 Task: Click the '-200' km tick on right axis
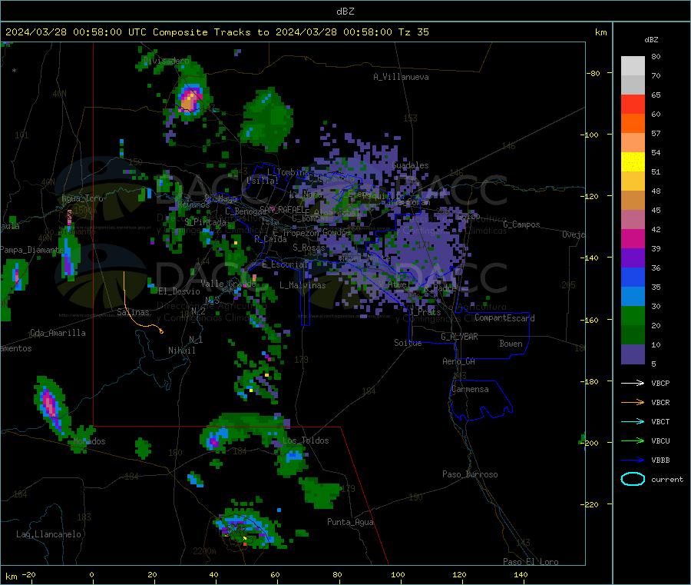[590, 443]
